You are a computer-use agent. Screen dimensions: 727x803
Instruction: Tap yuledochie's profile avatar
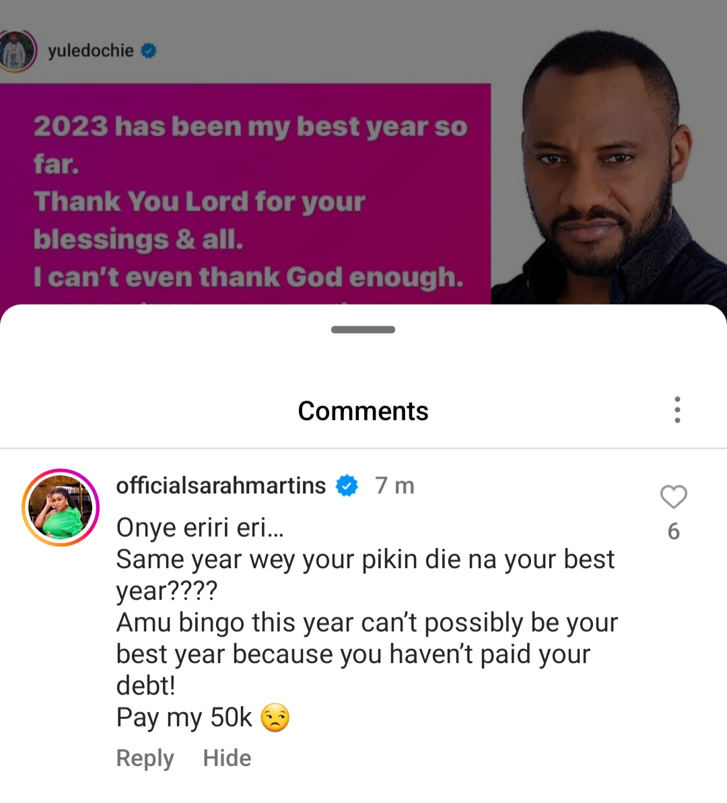(17, 50)
